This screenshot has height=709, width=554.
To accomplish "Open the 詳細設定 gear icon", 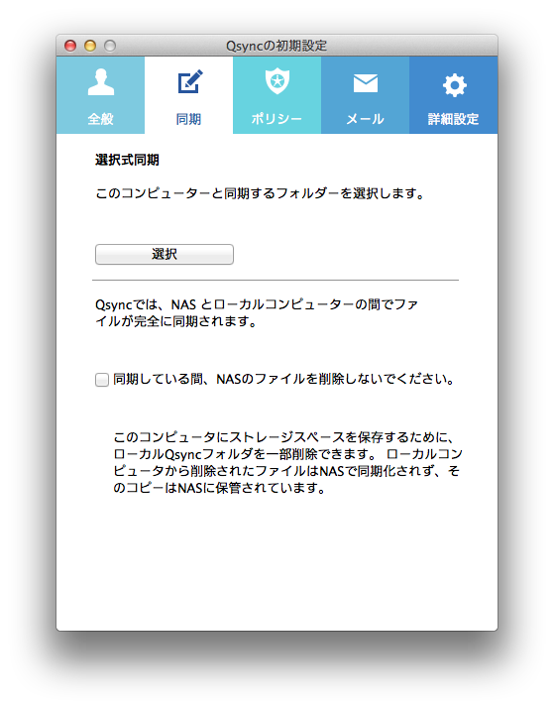I will [x=454, y=85].
